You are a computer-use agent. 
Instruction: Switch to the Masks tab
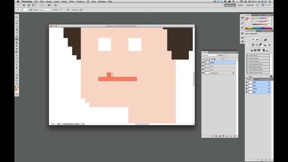click(x=259, y=31)
